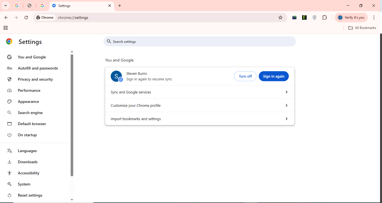Open the apps grid shortcut

(x=6, y=28)
